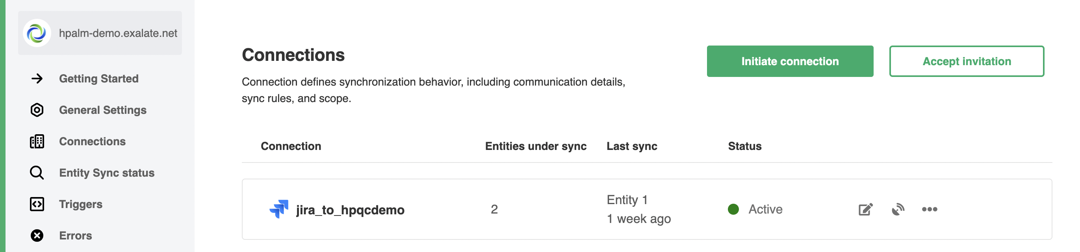This screenshot has height=252, width=1080.
Task: Open Getting Started in the sidebar
Action: coord(98,79)
